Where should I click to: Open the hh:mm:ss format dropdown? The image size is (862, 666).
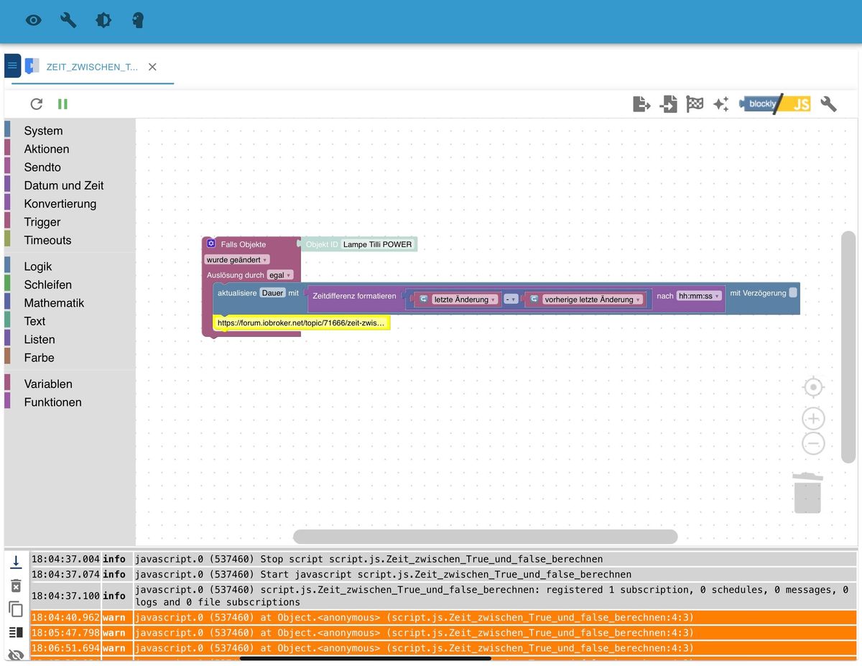699,295
